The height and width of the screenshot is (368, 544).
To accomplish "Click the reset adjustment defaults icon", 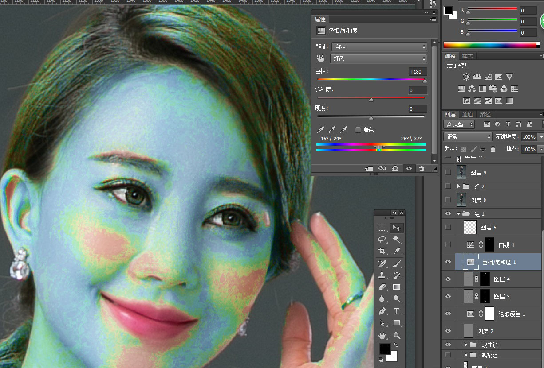I will point(394,168).
